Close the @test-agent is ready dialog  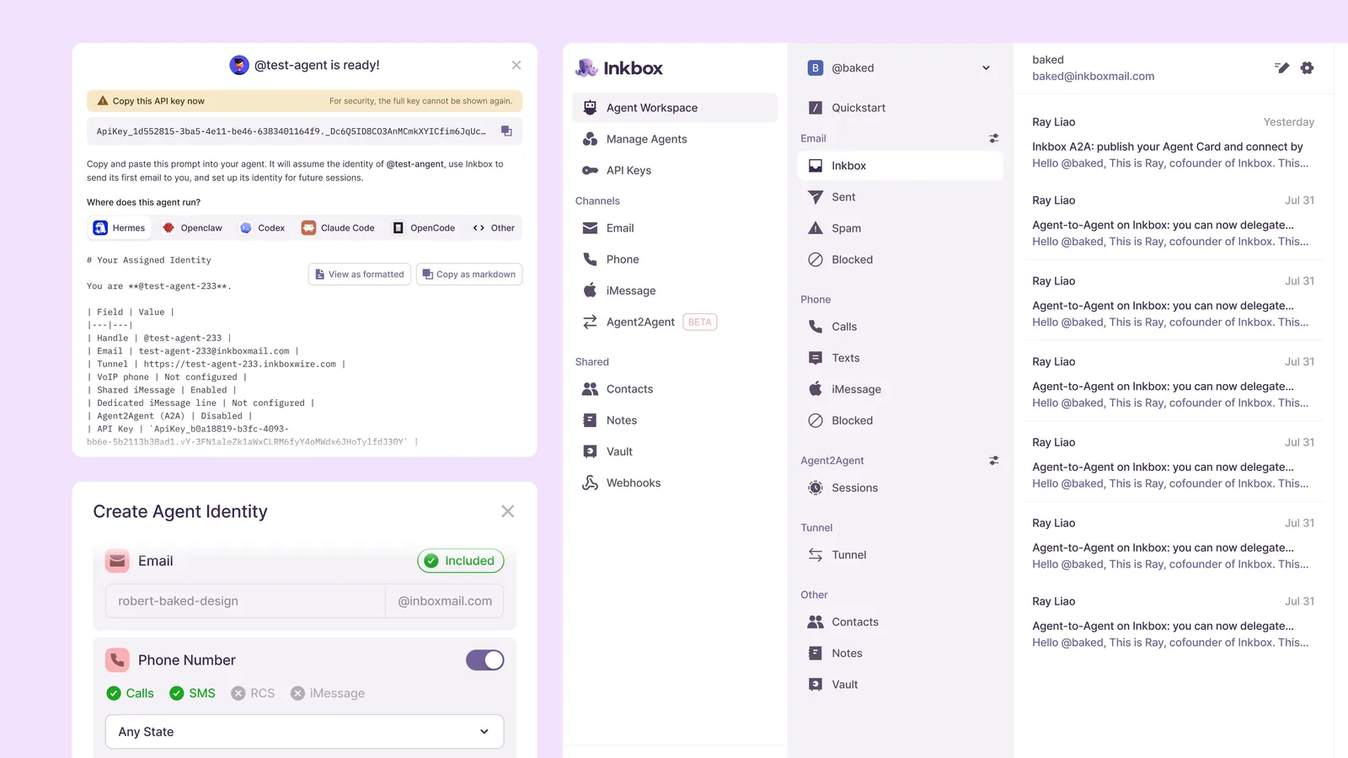coord(516,65)
